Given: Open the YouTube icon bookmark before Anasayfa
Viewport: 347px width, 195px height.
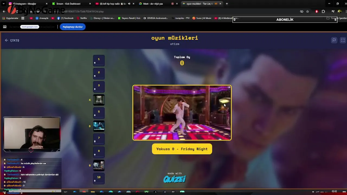Looking at the screenshot, I should (x=31, y=18).
